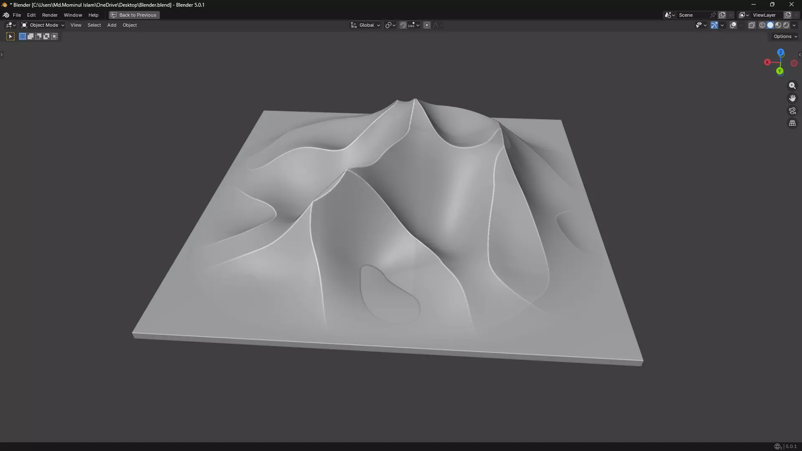Toggle viewport gizmo visibility
This screenshot has height=451, width=802.
tap(714, 25)
